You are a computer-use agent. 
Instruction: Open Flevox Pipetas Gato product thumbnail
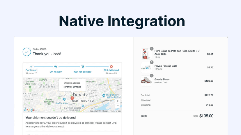146,67
